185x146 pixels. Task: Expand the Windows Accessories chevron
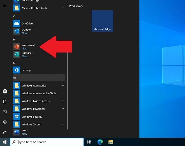coord(63,85)
